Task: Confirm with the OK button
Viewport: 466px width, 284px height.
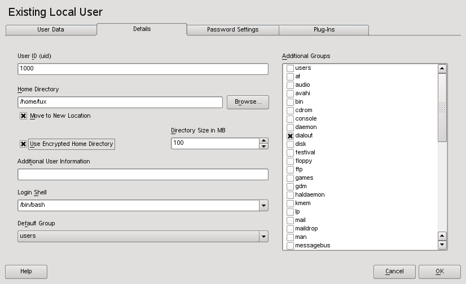Action: (x=439, y=272)
